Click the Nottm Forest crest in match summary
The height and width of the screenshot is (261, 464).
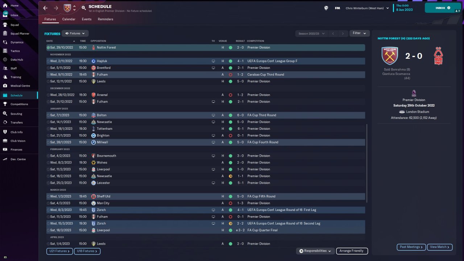click(x=438, y=56)
